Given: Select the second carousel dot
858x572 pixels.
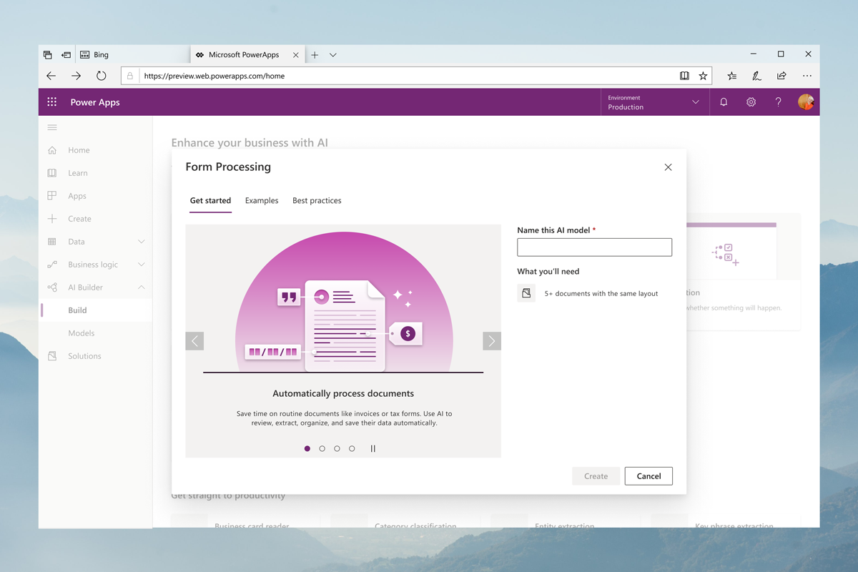Looking at the screenshot, I should [x=322, y=449].
